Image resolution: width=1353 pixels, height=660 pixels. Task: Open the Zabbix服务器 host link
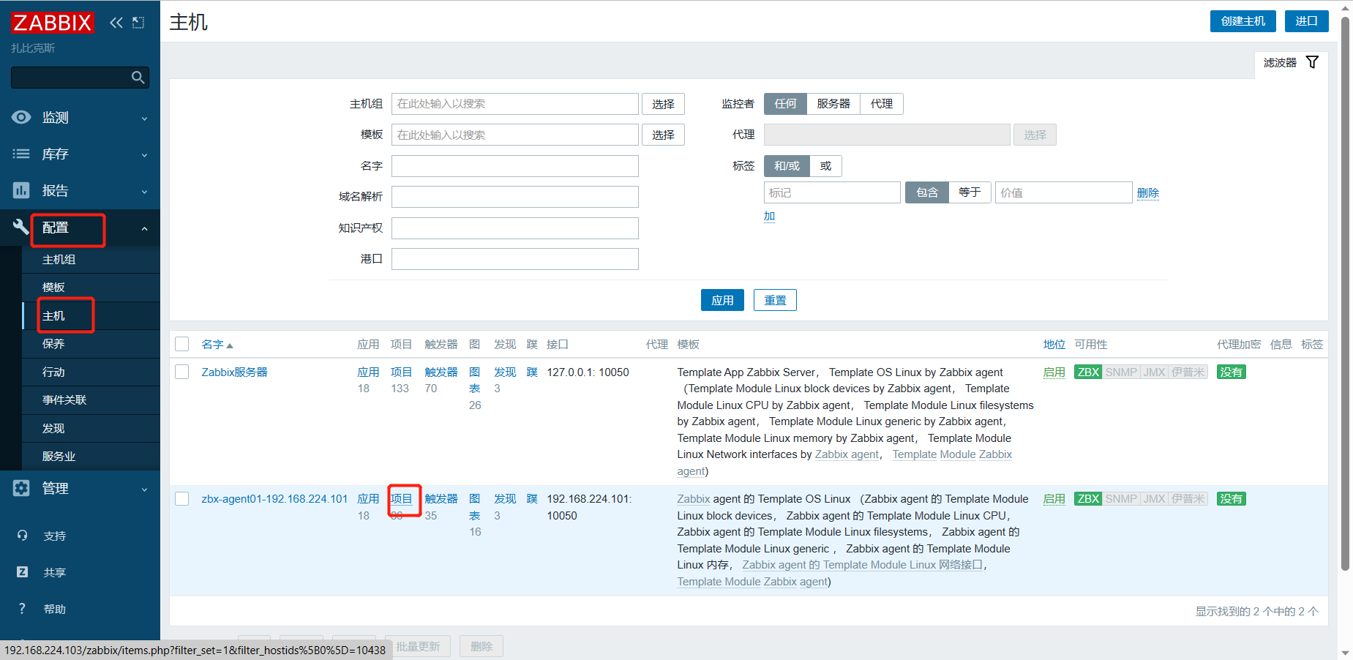(x=234, y=372)
